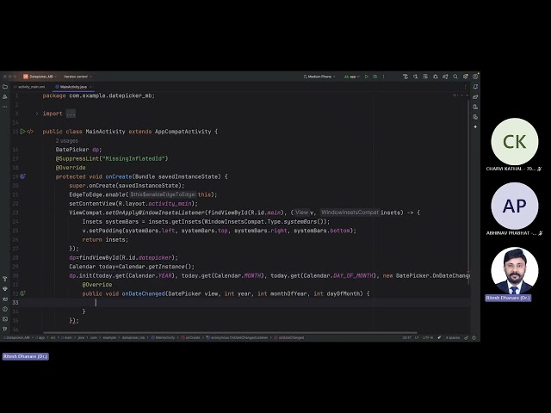Screen dimensions: 551x413
Task: Click the UTF-8 encoding in status bar
Action: 428,337
